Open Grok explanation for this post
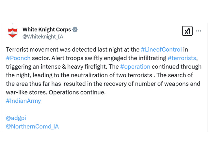 coord(187,31)
